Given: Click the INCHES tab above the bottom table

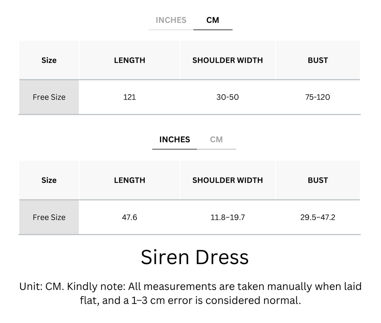Looking at the screenshot, I should tap(174, 140).
